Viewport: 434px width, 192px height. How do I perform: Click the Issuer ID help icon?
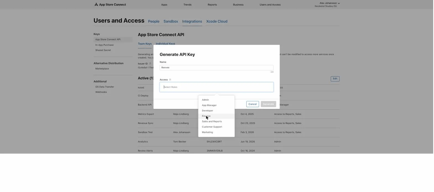click(150, 64)
